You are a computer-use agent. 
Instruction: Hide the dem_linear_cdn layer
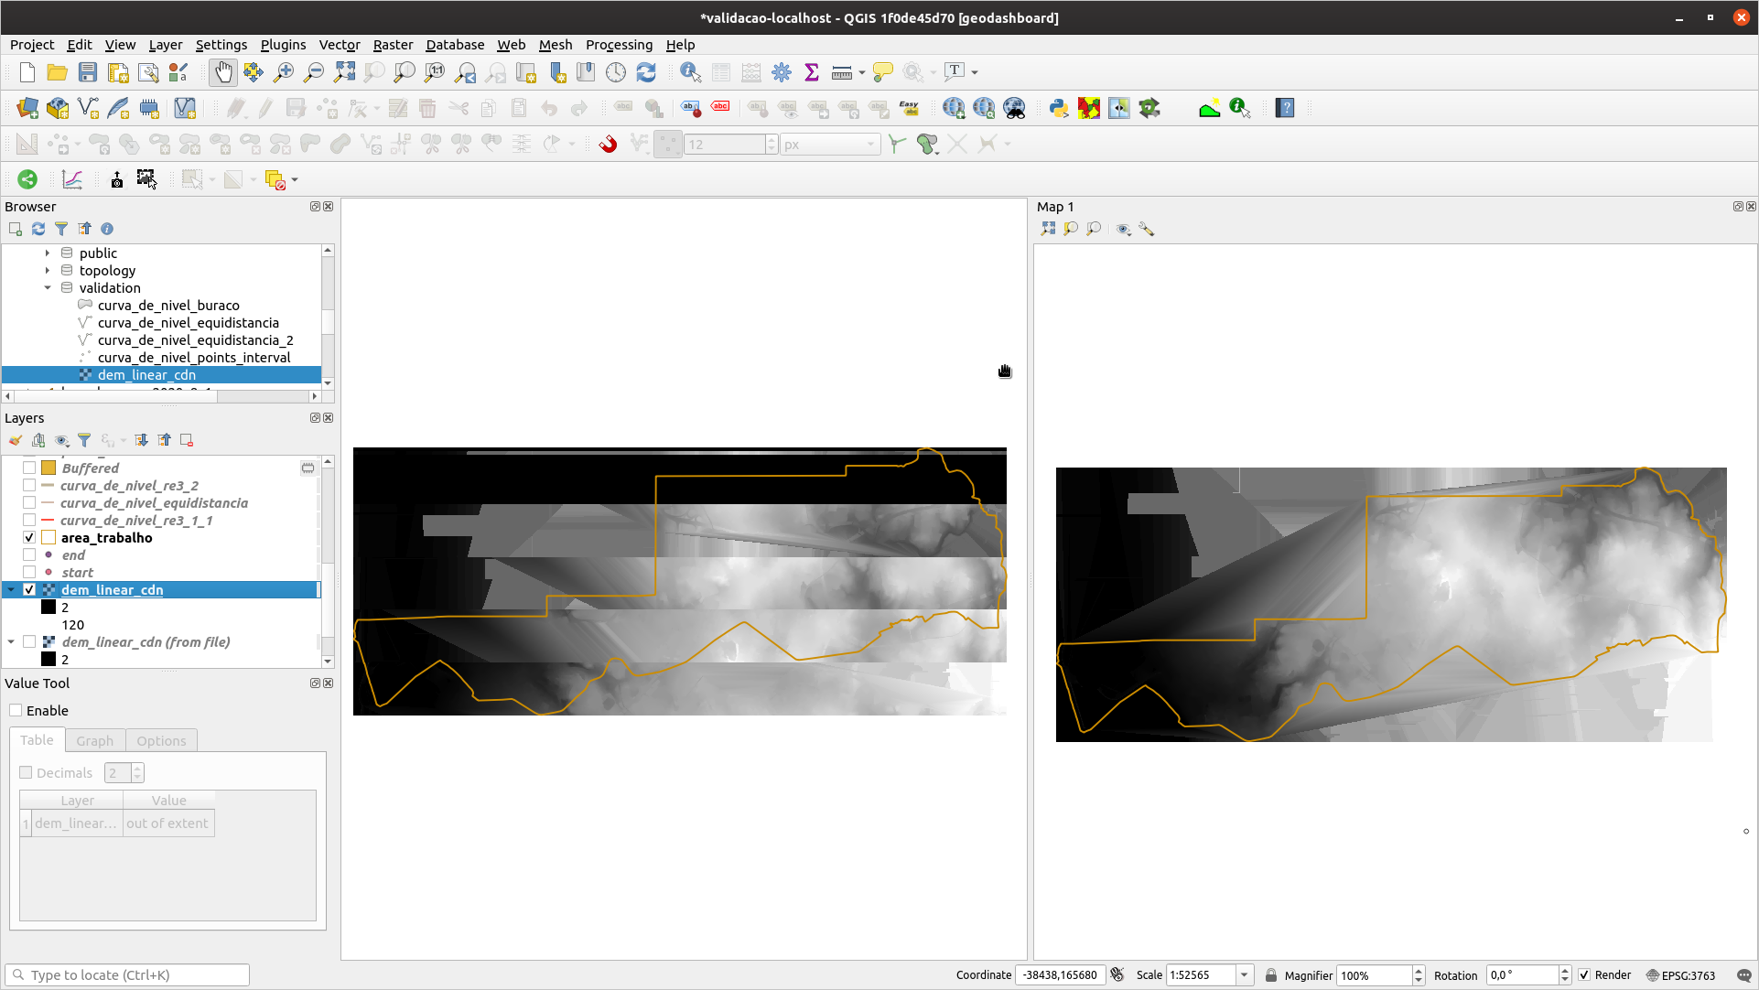[30, 589]
